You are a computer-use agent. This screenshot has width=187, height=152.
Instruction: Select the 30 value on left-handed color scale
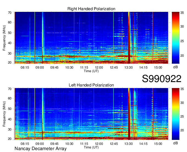[x=182, y=103]
